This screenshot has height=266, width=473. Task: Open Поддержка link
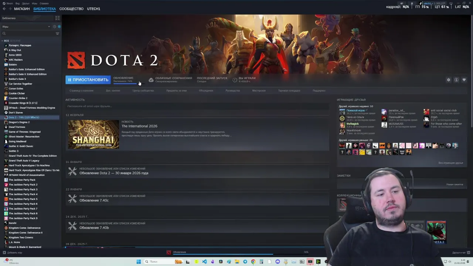(319, 91)
